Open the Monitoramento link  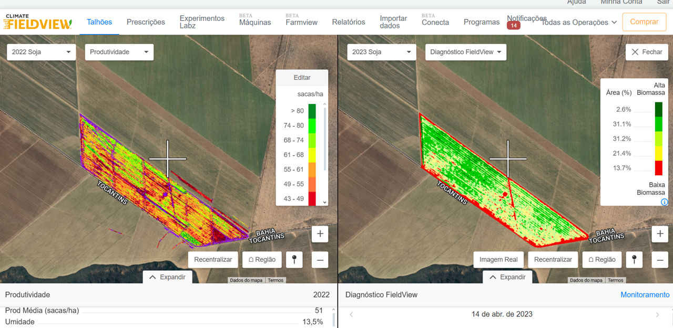tap(645, 295)
